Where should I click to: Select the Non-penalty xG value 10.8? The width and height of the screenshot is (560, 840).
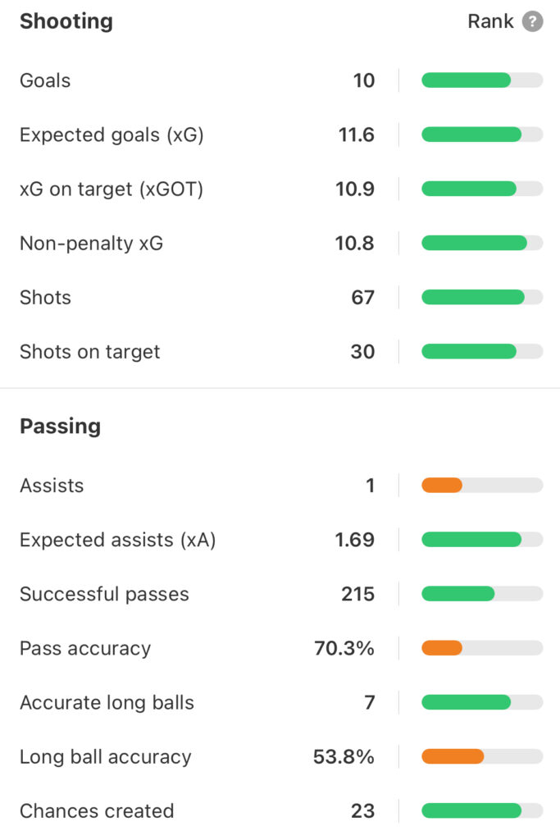(354, 243)
